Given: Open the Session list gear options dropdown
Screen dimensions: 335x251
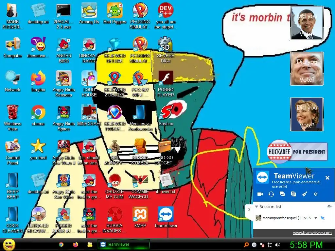Looking at the screenshot, I should [330, 207].
